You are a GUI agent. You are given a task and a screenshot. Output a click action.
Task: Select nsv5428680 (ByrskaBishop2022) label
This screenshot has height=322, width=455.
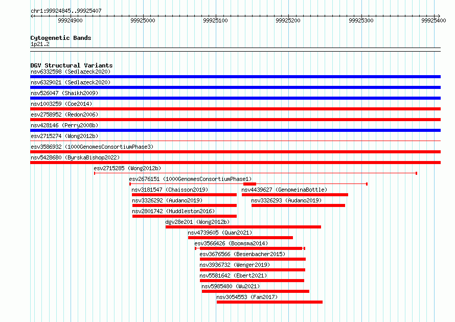click(75, 157)
